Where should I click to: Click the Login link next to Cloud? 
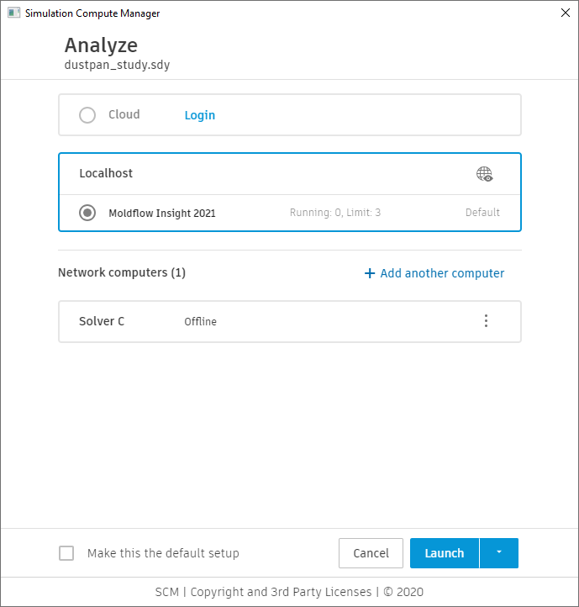click(x=200, y=115)
